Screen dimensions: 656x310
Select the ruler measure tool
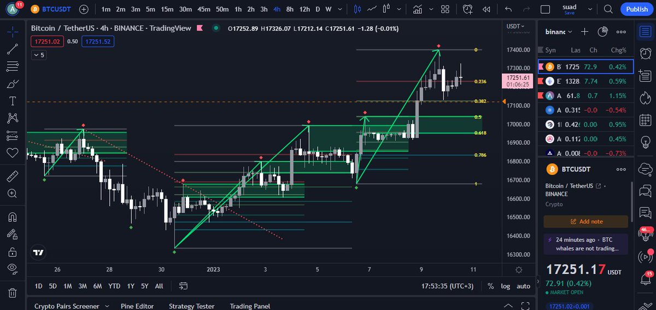[13, 177]
